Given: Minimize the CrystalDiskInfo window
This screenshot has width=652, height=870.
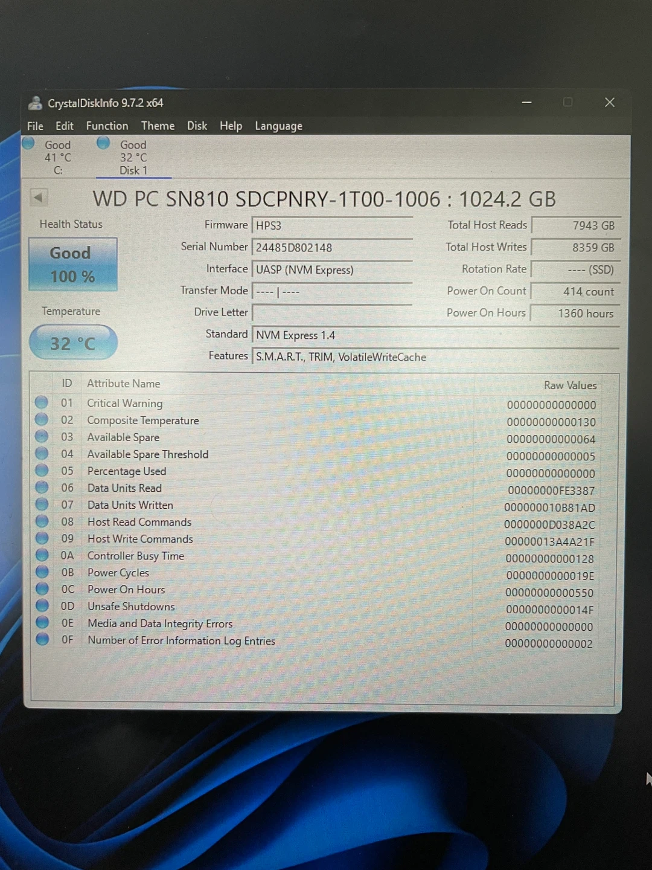Looking at the screenshot, I should coord(527,103).
